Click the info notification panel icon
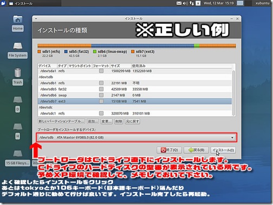The height and width of the screenshot is (205, 273). tap(198, 3)
